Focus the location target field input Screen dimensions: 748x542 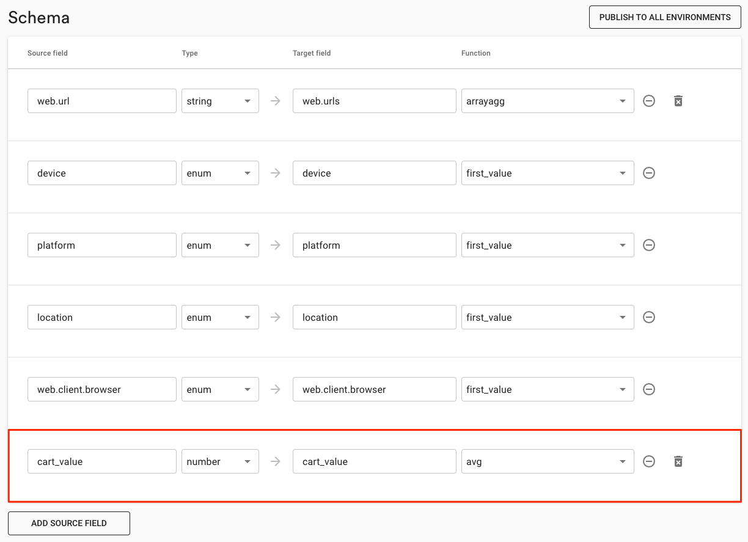375,317
